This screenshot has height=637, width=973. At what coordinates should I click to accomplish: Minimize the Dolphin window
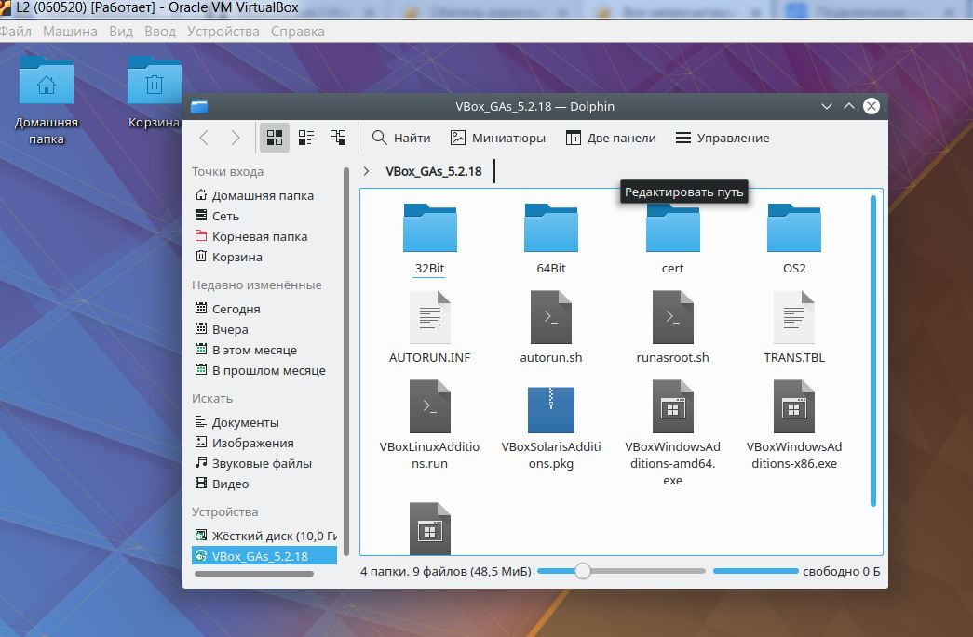[x=827, y=106]
